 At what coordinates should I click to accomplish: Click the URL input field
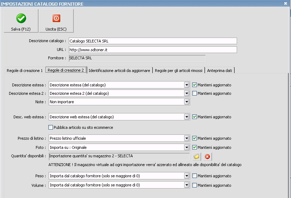pyautogui.click(x=153, y=50)
